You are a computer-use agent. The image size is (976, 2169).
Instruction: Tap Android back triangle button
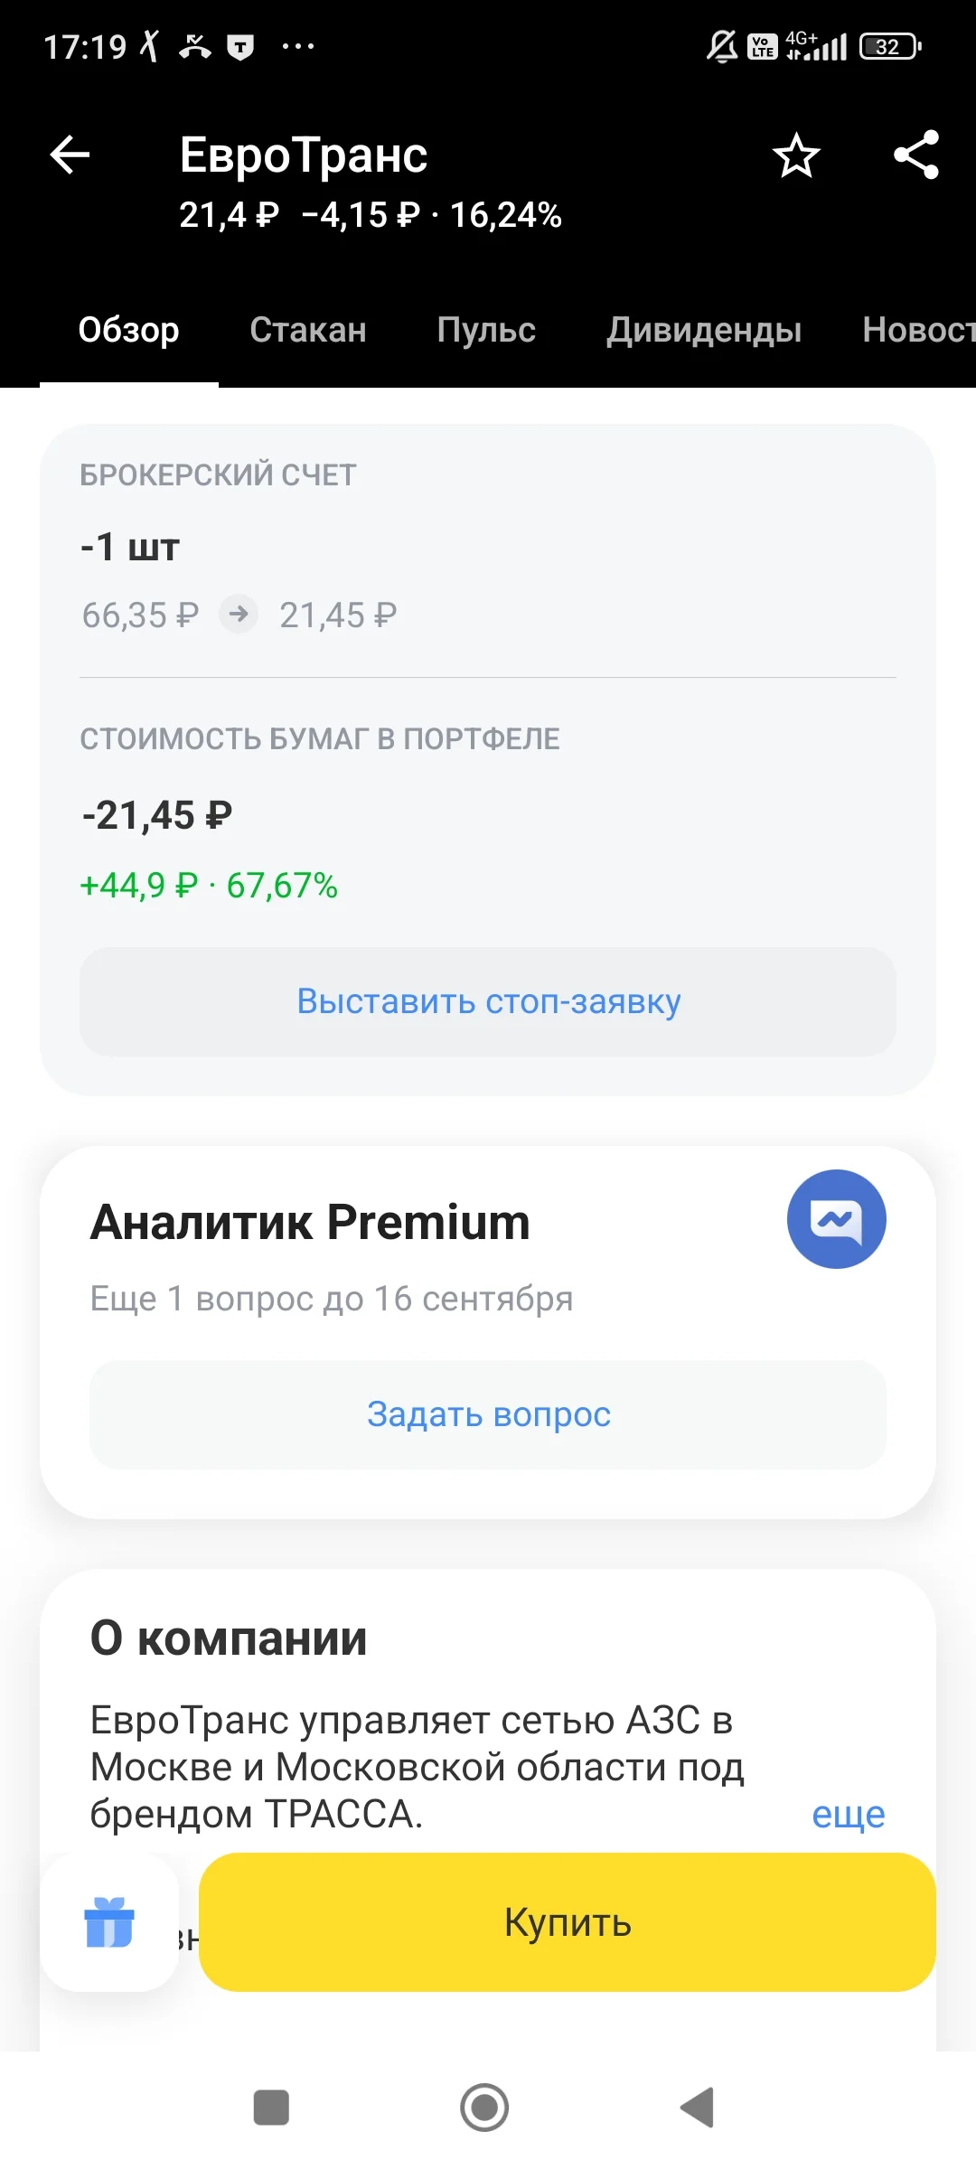tap(698, 2108)
